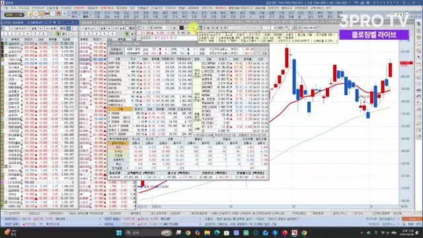Select group tab 3 in left watchlist
The image size is (423, 238).
tap(20, 34)
